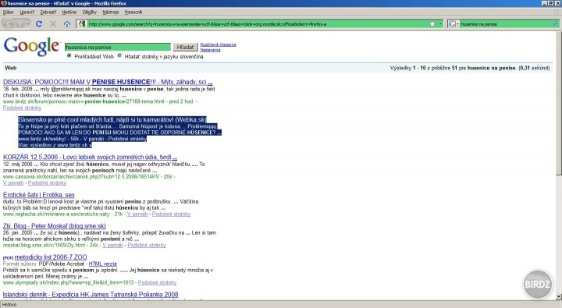This screenshot has height=308, width=562.
Task: Go to the Home page icon
Action: [x=67, y=24]
